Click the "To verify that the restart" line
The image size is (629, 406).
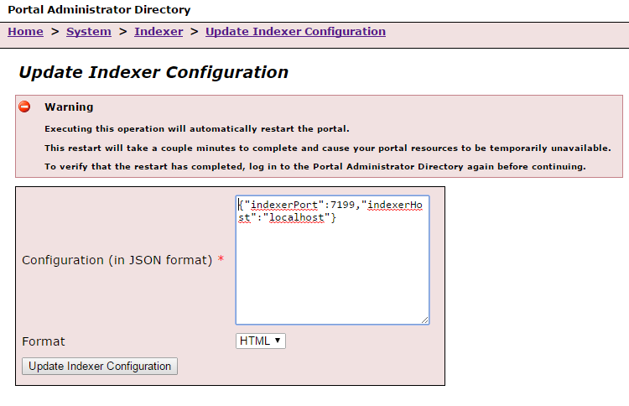click(x=315, y=166)
